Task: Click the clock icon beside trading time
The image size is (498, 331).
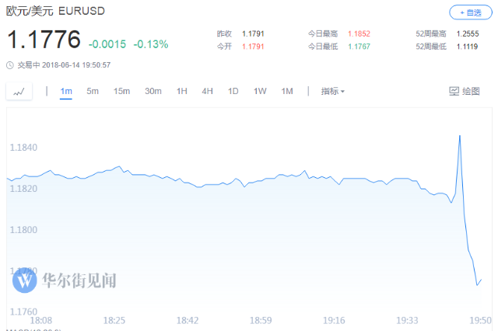Action: (10, 65)
